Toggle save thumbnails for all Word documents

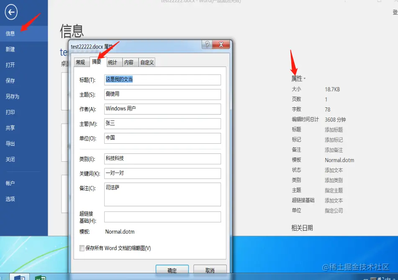tap(82, 248)
